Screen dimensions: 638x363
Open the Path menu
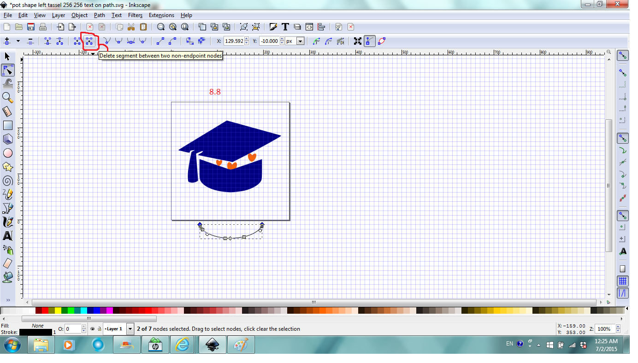[x=100, y=15]
